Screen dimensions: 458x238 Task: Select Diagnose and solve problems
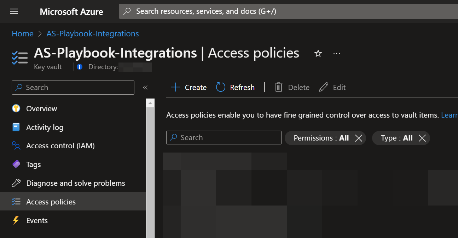(x=75, y=183)
